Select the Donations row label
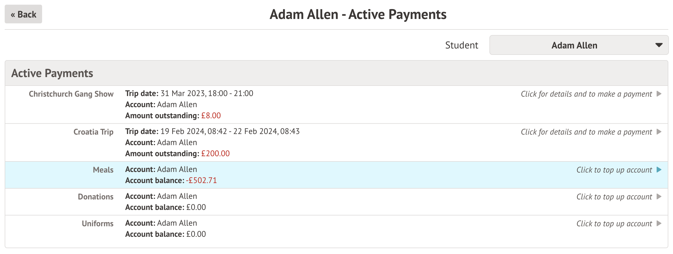673x254 pixels. pyautogui.click(x=96, y=197)
